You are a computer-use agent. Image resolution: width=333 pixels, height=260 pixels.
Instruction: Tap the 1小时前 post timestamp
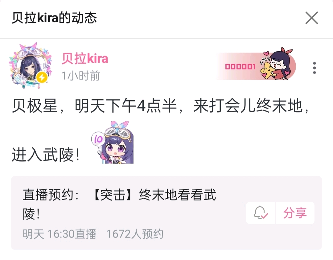(x=81, y=76)
